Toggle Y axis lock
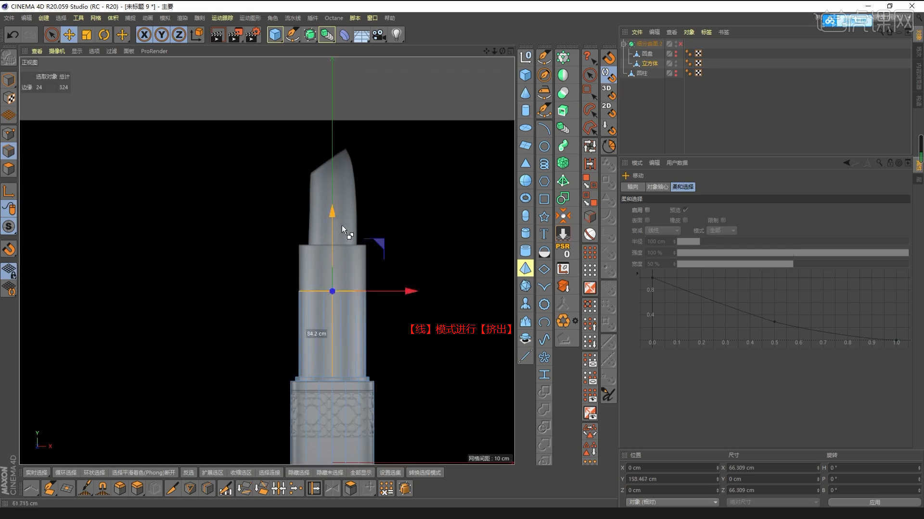 (162, 35)
